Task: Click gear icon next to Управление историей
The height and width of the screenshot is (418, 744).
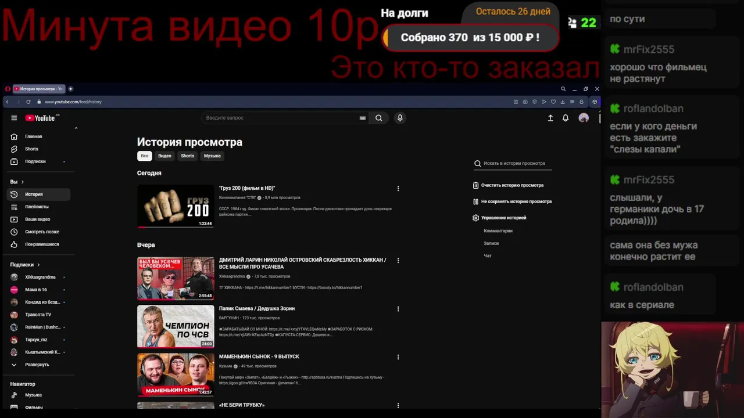Action: (x=475, y=218)
